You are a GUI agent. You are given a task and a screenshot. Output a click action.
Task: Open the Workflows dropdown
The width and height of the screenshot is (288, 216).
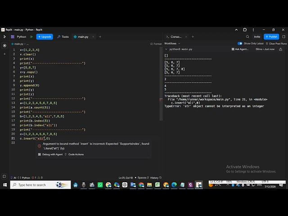(x=172, y=44)
